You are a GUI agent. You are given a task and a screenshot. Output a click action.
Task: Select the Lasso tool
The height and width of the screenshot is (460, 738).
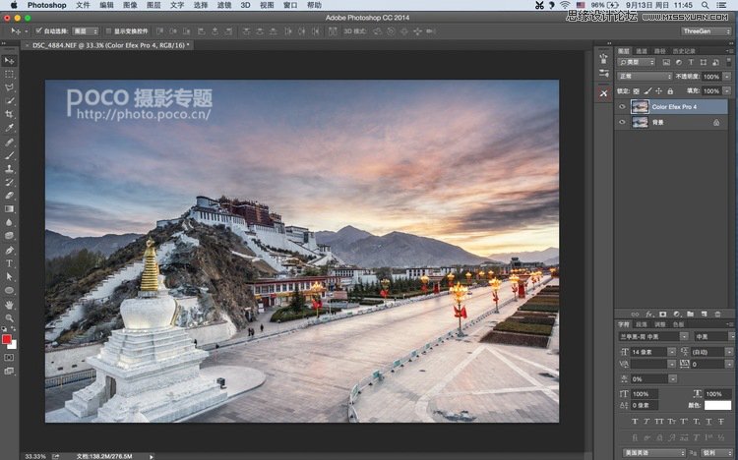pyautogui.click(x=9, y=87)
